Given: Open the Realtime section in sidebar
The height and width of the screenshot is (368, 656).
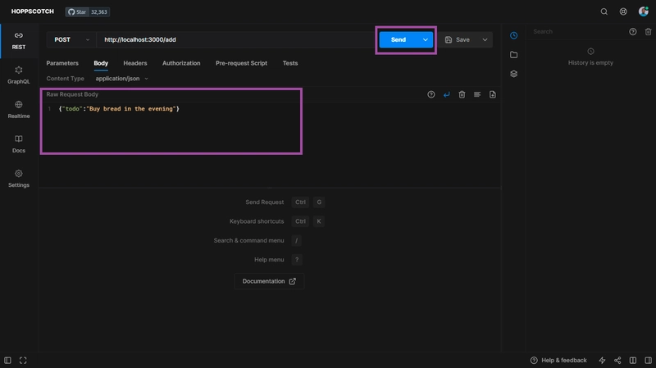Looking at the screenshot, I should click(19, 110).
